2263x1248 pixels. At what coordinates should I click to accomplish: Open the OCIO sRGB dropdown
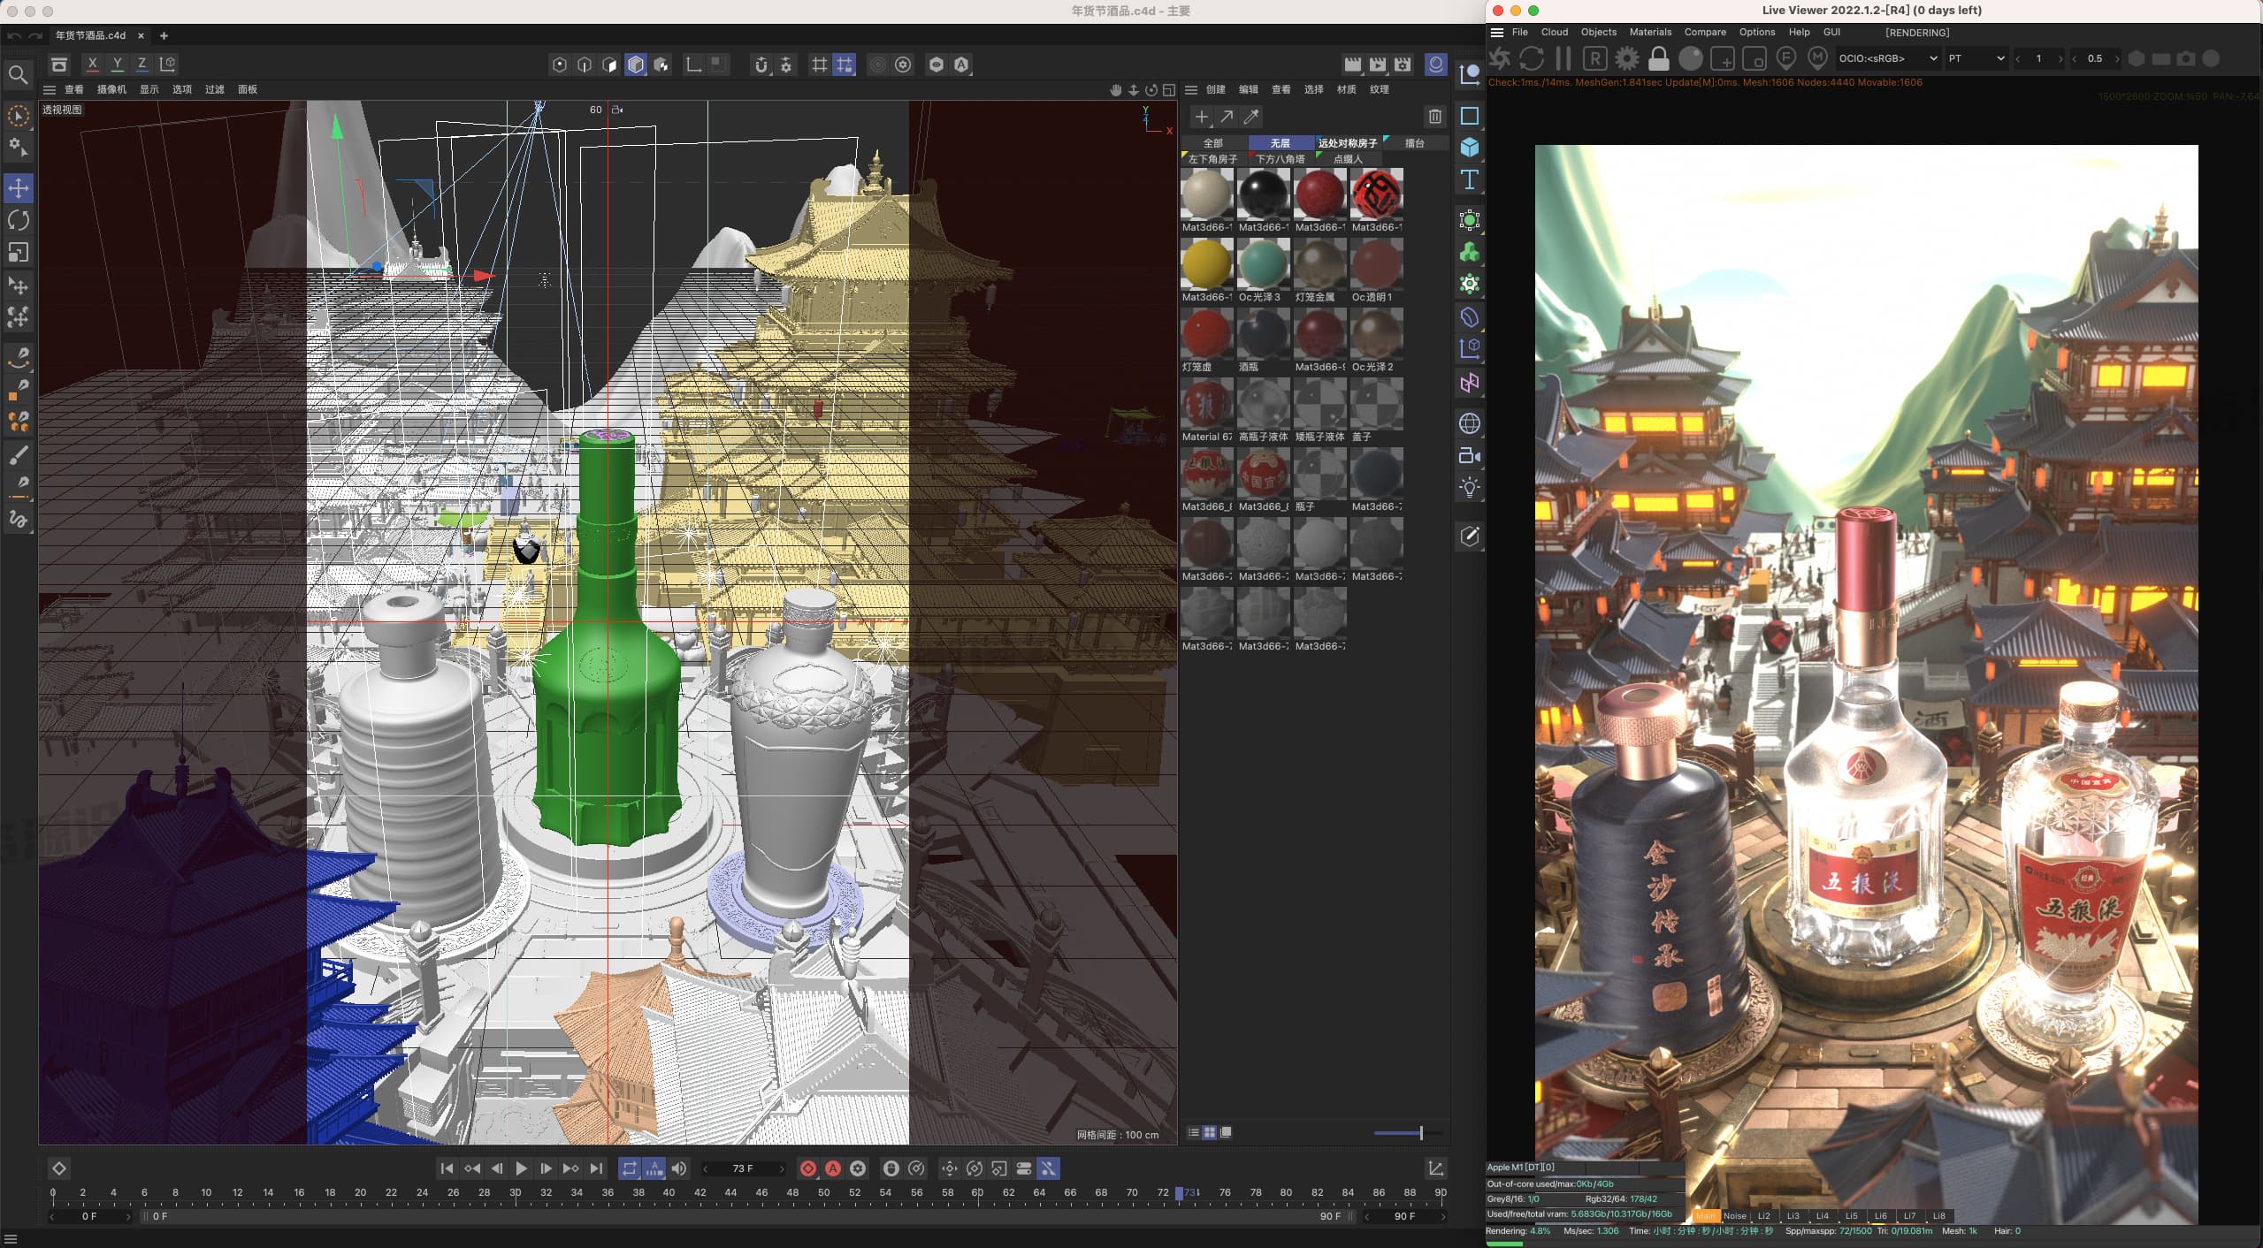(1887, 58)
